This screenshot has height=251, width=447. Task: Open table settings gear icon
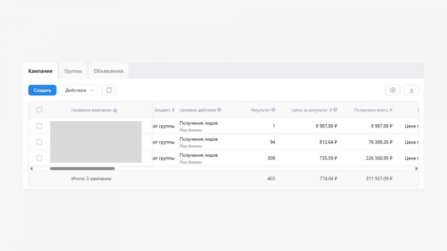[393, 90]
